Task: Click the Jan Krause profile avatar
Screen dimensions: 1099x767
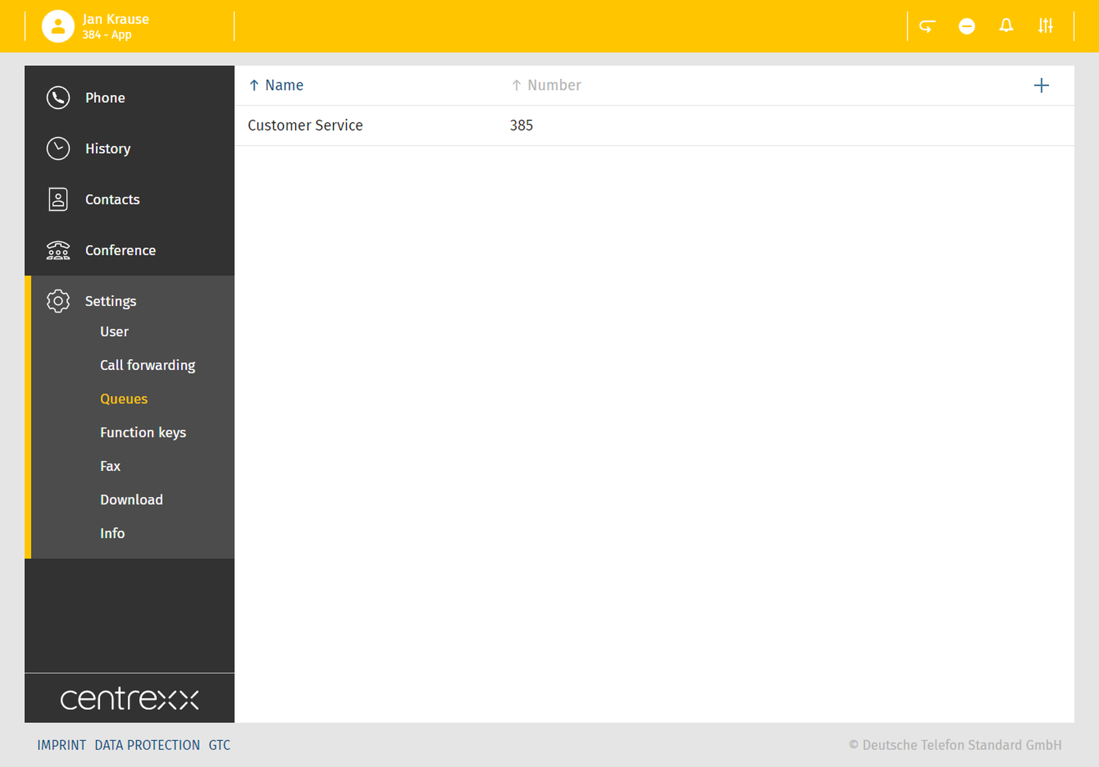Action: click(58, 26)
